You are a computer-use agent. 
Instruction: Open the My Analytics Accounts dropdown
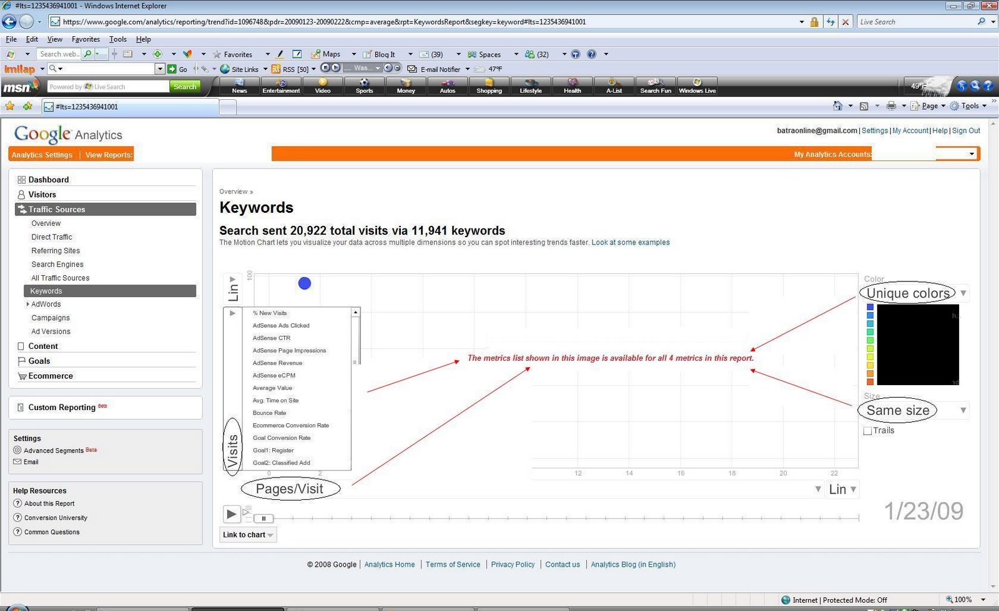(972, 154)
